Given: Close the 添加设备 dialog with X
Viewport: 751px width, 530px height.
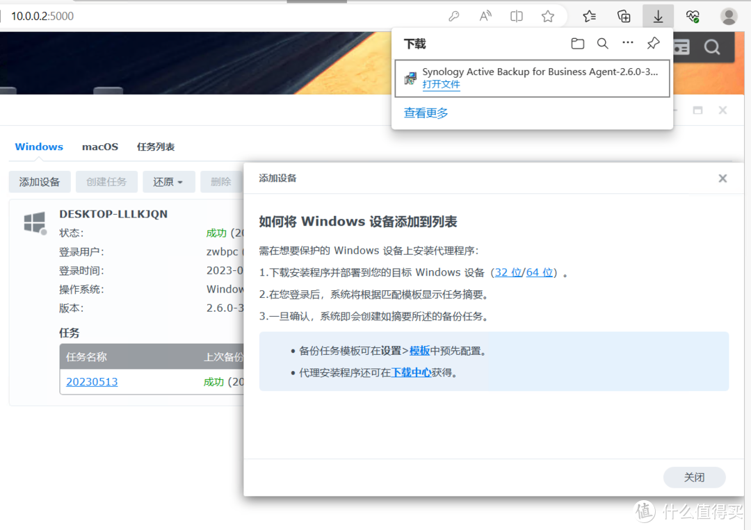Looking at the screenshot, I should point(722,179).
